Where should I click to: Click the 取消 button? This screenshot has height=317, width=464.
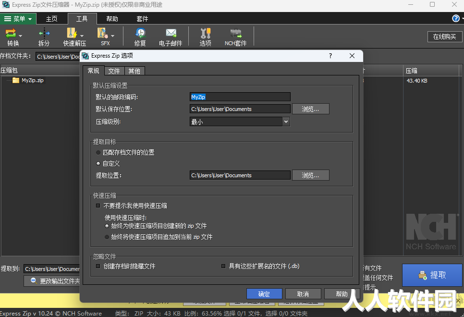point(303,294)
